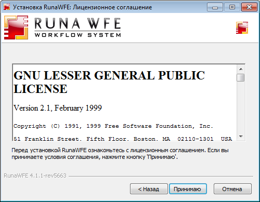Cancel installation with the Отмена button
The image size is (260, 202).
click(232, 189)
